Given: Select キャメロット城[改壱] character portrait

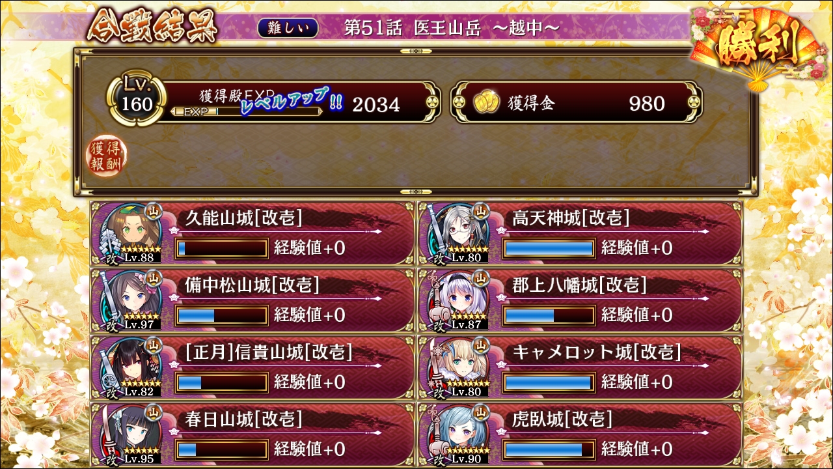Looking at the screenshot, I should pyautogui.click(x=456, y=367).
